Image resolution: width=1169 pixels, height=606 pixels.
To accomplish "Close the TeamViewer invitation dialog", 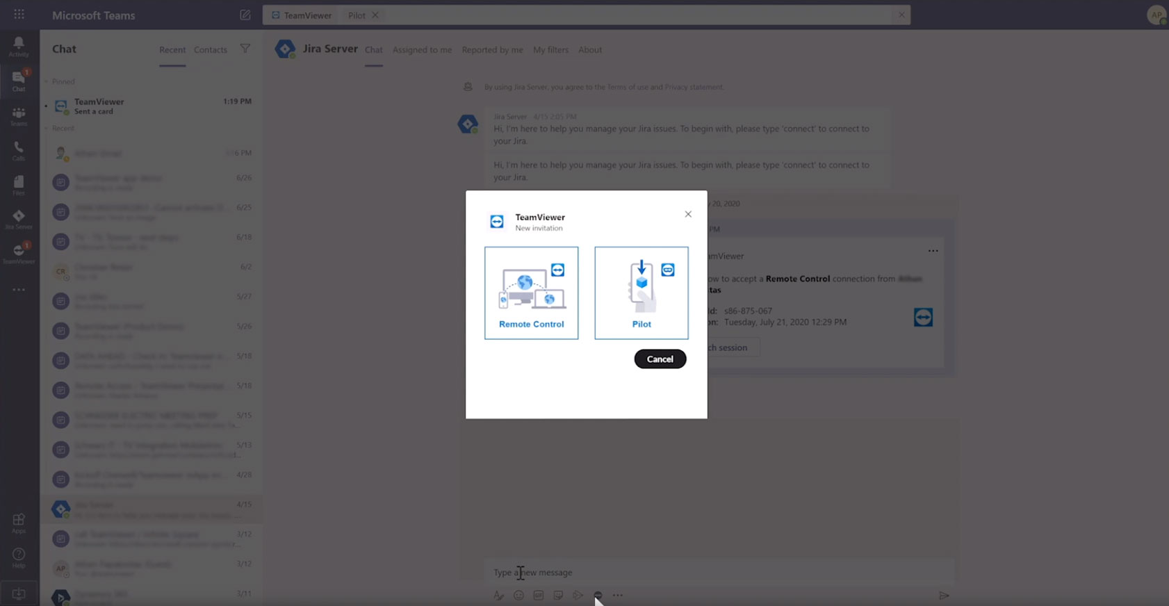I will coord(688,214).
